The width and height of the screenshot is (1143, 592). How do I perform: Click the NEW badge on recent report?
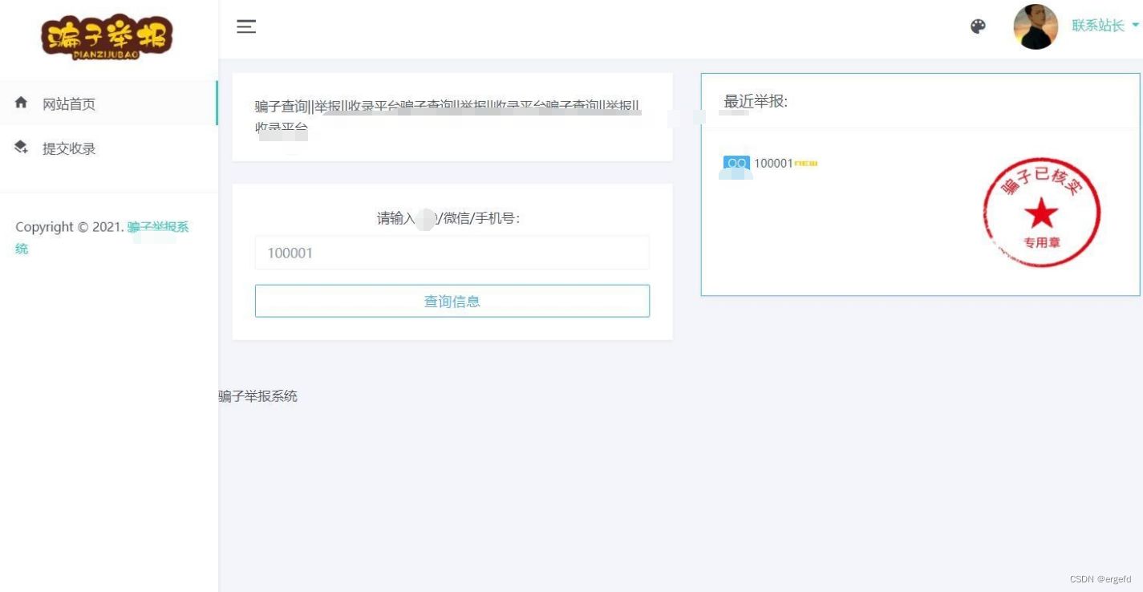pos(804,163)
